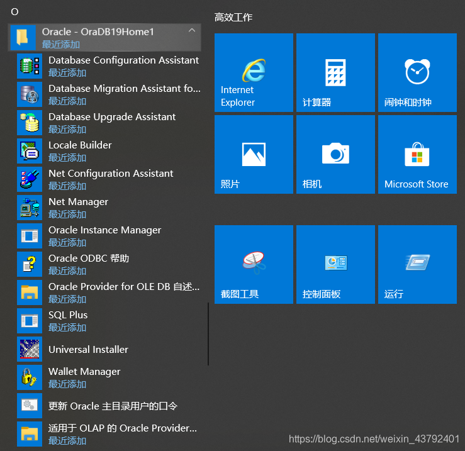Screen dimensions: 465x451
Task: Click the Oracle Provider for OLE DB folder icon
Action: pyautogui.click(x=30, y=292)
